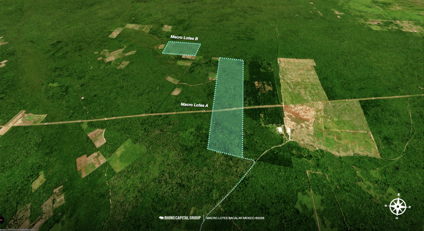Click the Rhino Capital Group text
This screenshot has width=424, height=231.
(x=182, y=218)
